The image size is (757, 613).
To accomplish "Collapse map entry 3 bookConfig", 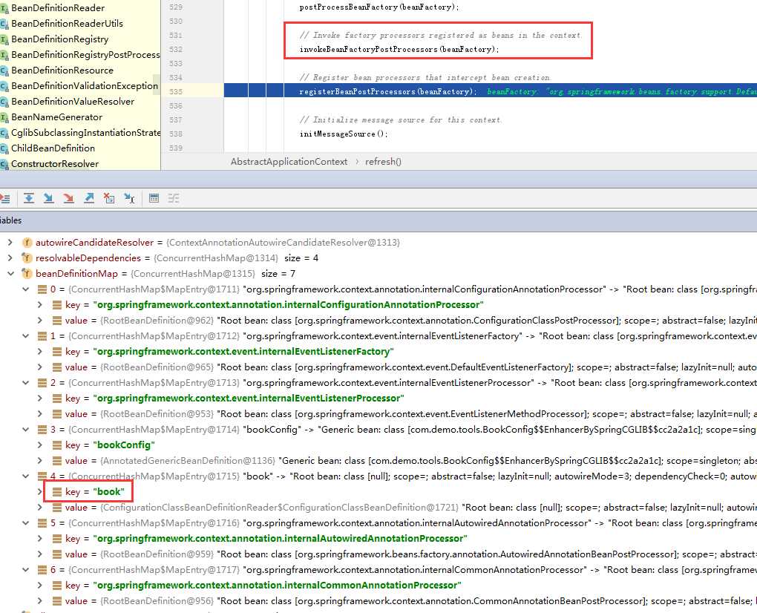I will pos(25,430).
